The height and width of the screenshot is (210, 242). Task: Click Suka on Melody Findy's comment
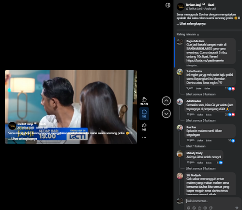click(200, 162)
